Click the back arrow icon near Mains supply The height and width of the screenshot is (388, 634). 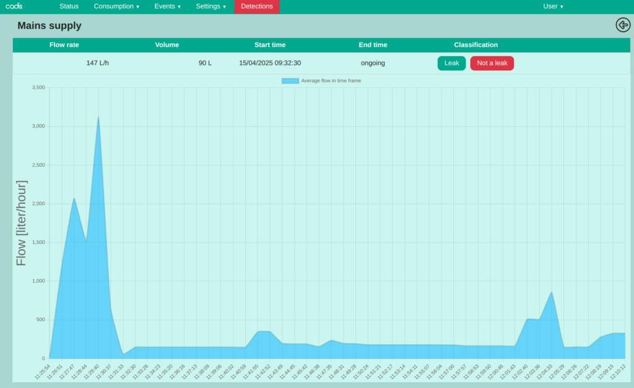click(623, 25)
